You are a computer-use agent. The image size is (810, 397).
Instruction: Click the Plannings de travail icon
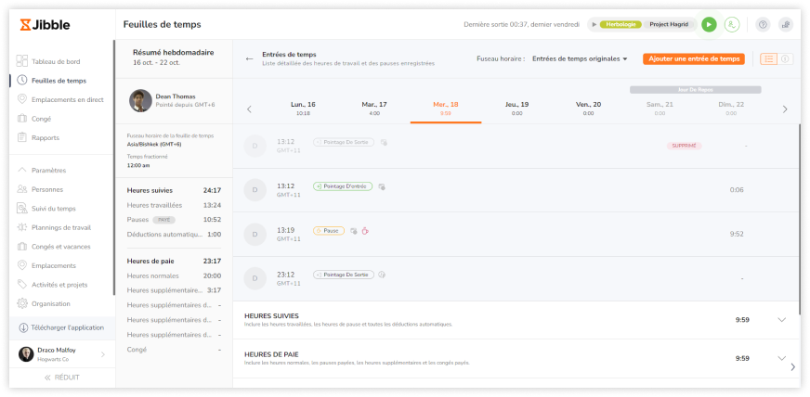point(21,227)
